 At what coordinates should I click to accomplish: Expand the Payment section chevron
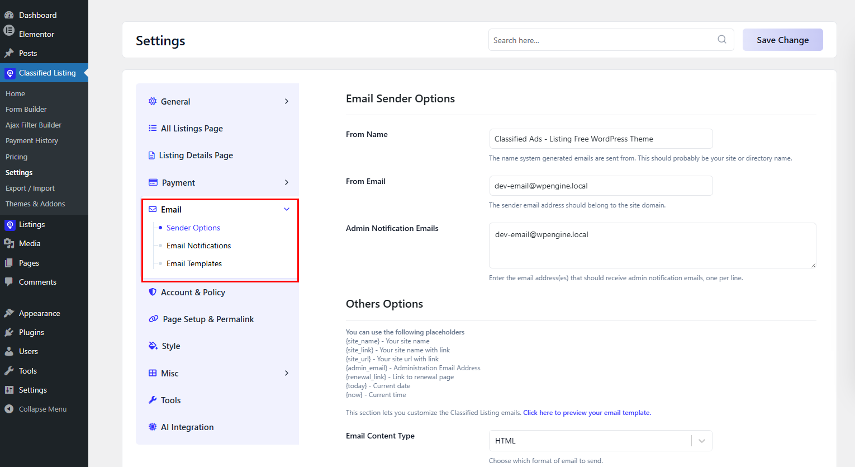click(287, 182)
